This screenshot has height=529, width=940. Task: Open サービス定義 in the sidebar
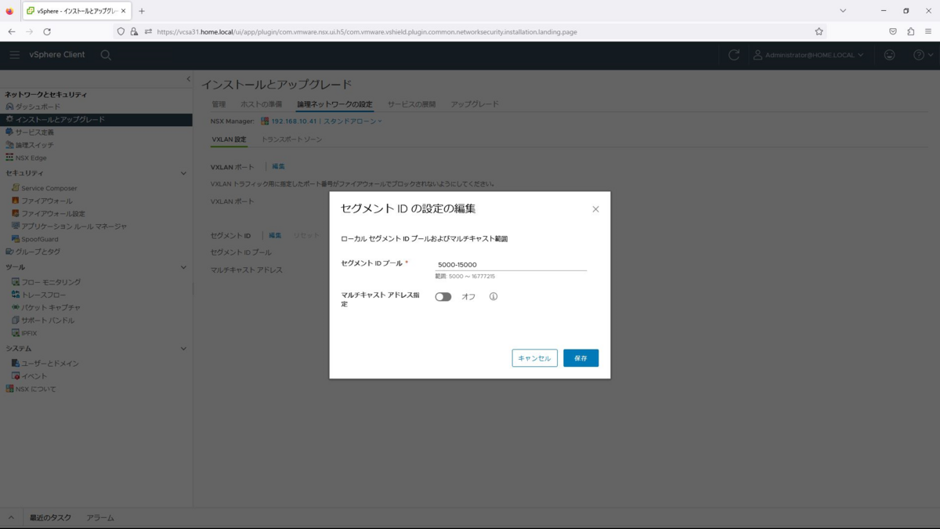(34, 132)
